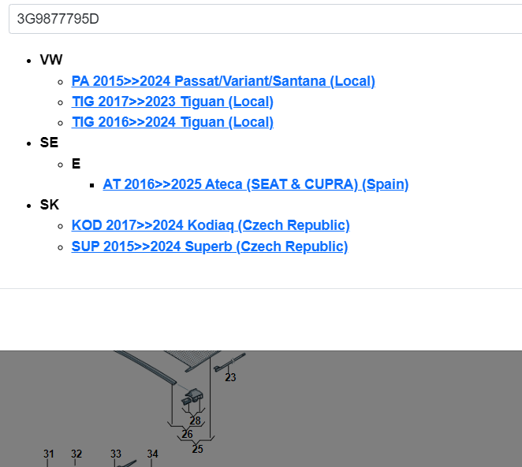Open AT 2016>>2025 Ateca link
The image size is (522, 467).
255,184
